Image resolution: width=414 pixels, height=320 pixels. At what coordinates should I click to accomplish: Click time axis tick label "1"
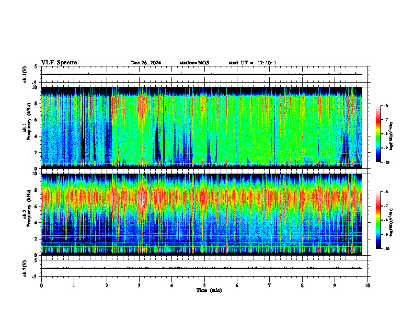[x=74, y=285]
